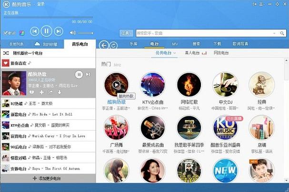Open the 中文DJ turntable station
Screen dimensions: 289x192
point(225,85)
